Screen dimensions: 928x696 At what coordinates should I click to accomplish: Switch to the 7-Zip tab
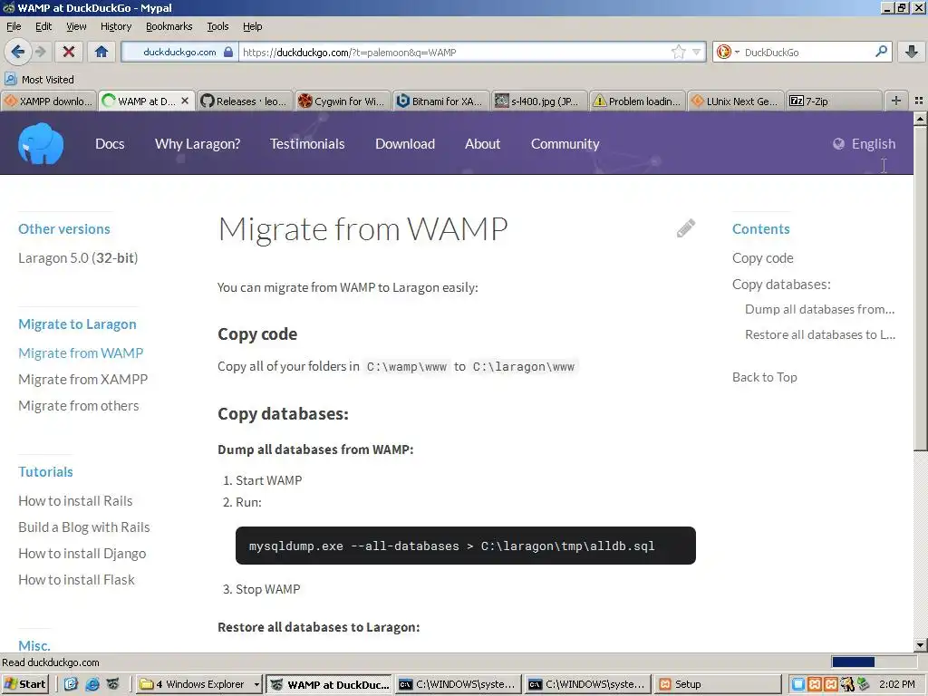(x=833, y=101)
